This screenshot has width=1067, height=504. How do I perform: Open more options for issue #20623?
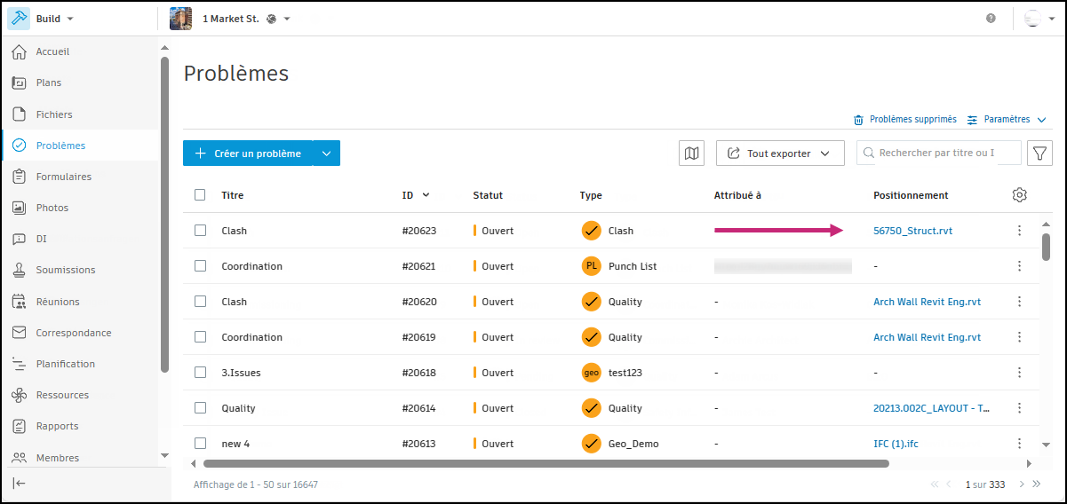1019,231
